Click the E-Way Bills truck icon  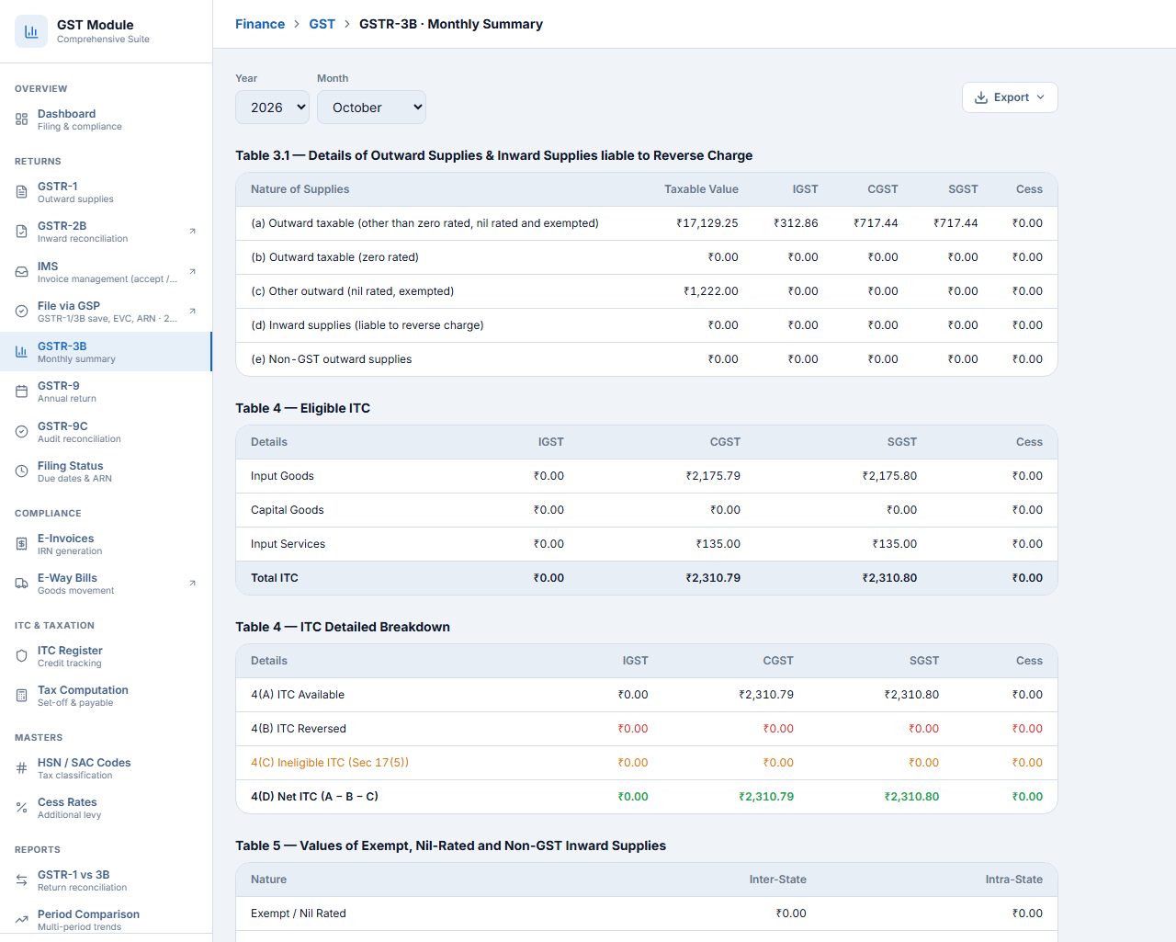(21, 584)
